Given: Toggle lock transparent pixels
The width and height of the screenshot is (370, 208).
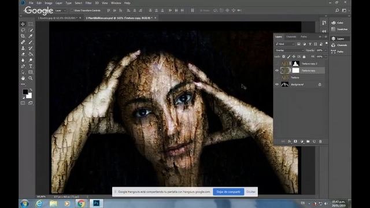Looking at the screenshot, I should point(284,57).
